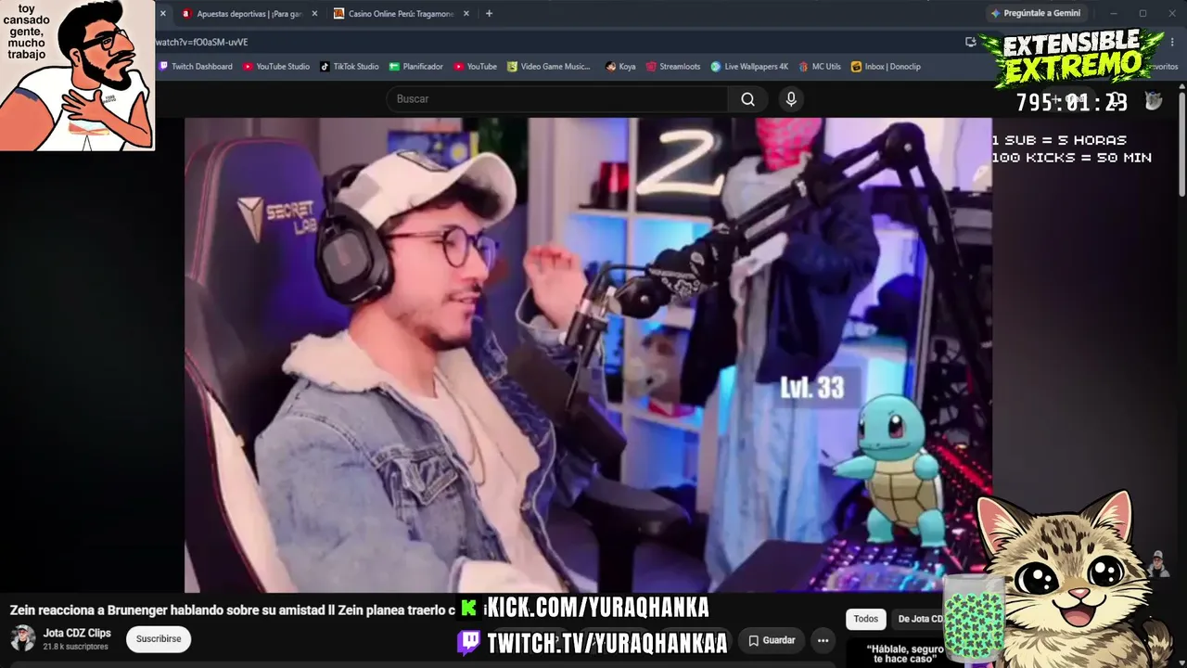1187x668 pixels.
Task: Close the Casino Online Perú tab
Action: (x=466, y=14)
